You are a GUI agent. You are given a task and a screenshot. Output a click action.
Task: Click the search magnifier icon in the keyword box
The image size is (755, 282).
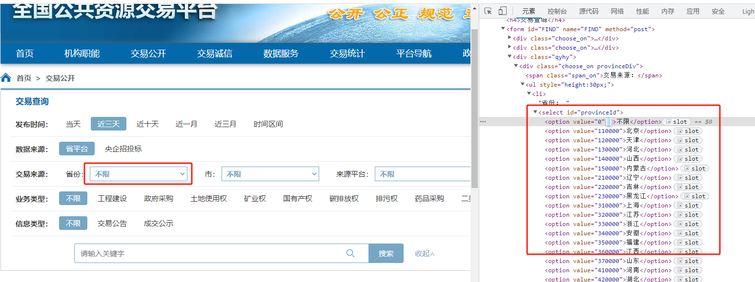(350, 253)
